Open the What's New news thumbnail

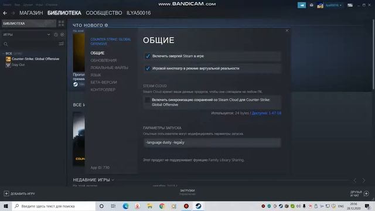pyautogui.click(x=79, y=53)
